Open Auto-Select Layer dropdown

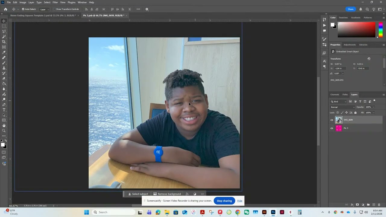pos(44,9)
